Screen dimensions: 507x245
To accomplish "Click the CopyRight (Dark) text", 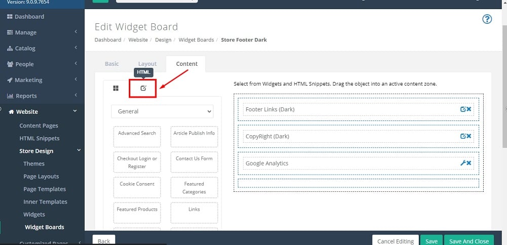I will 267,136.
